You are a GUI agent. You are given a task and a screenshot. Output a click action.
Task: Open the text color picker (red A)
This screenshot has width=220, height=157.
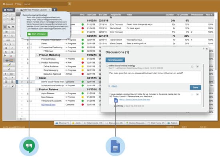click(x=12, y=56)
